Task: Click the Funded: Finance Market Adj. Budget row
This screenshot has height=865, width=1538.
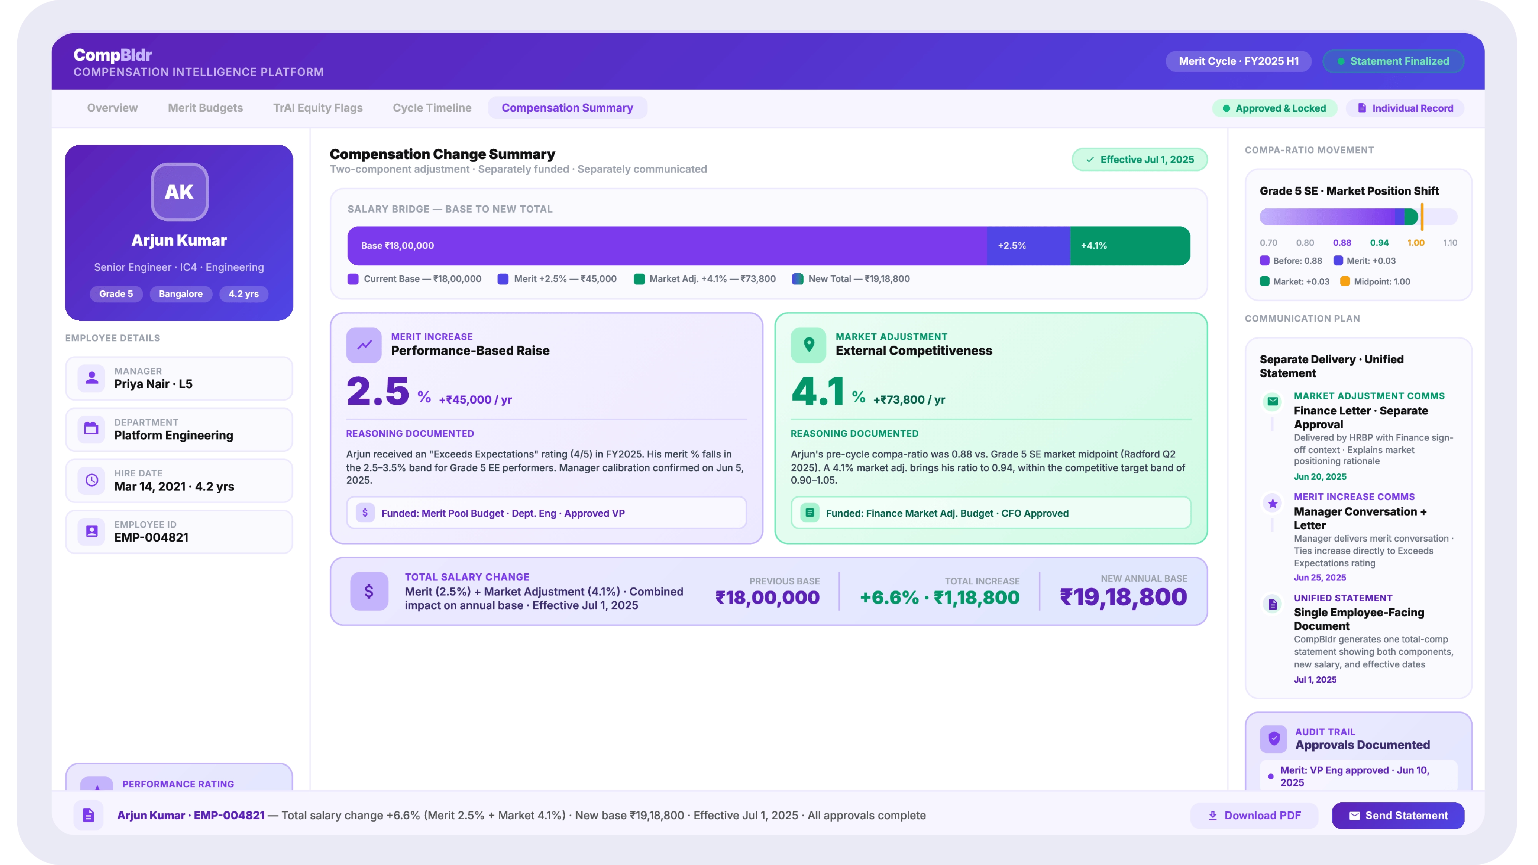Action: coord(991,513)
